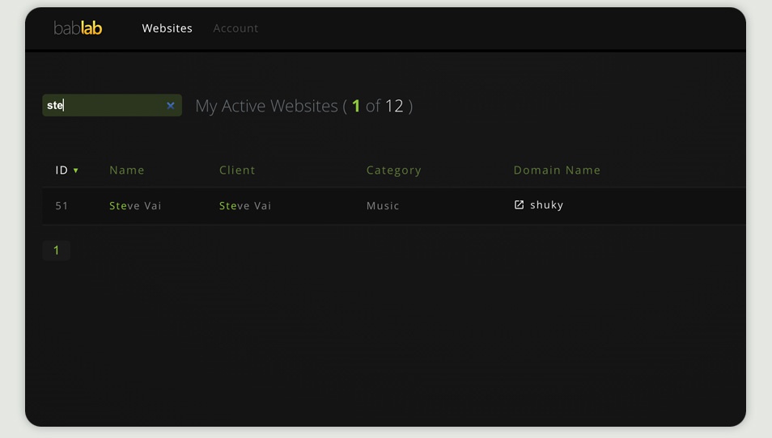This screenshot has width=772, height=438.
Task: Go to page 1 in pagination
Action: click(x=56, y=251)
